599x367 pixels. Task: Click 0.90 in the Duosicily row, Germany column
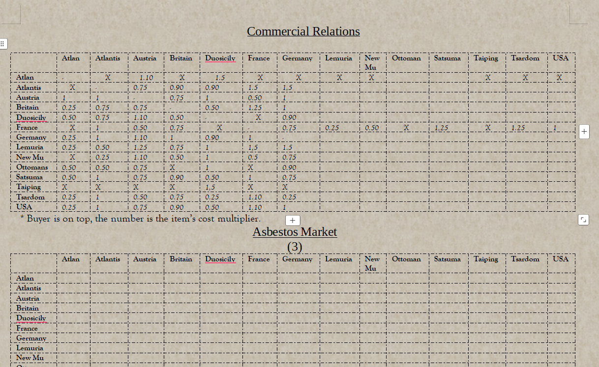tap(289, 117)
